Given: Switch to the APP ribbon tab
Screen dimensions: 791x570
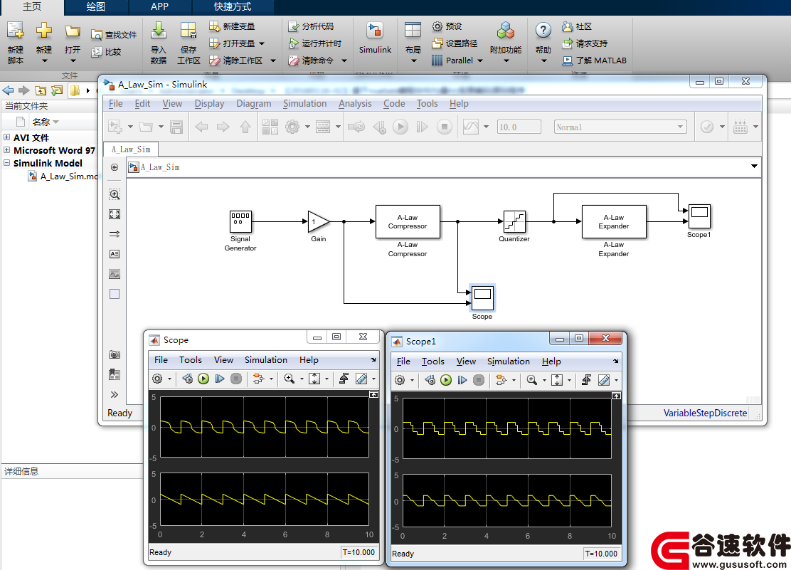Looking at the screenshot, I should 159,7.
